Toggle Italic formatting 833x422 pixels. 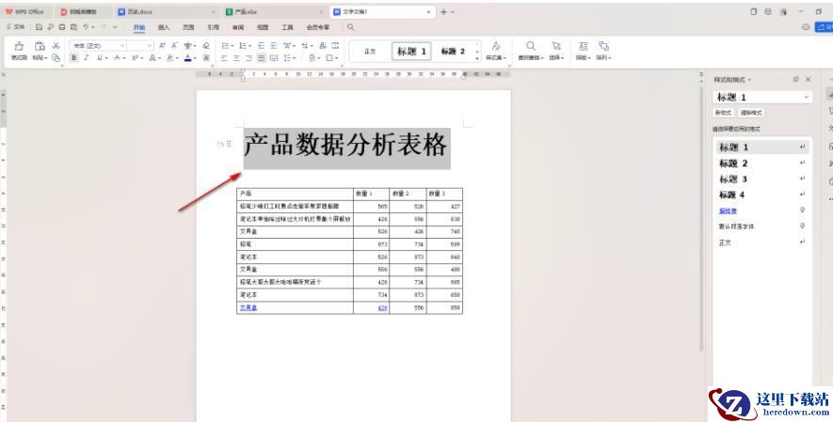coord(86,57)
